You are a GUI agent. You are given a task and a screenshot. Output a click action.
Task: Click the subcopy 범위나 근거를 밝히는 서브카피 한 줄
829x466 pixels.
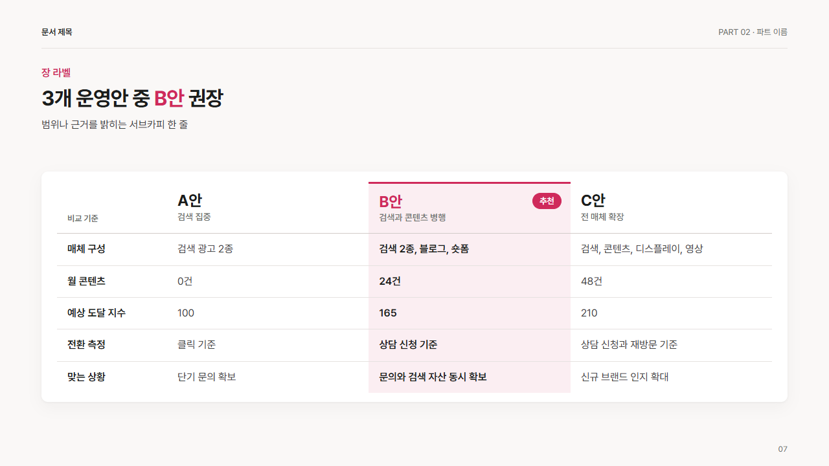click(x=115, y=124)
